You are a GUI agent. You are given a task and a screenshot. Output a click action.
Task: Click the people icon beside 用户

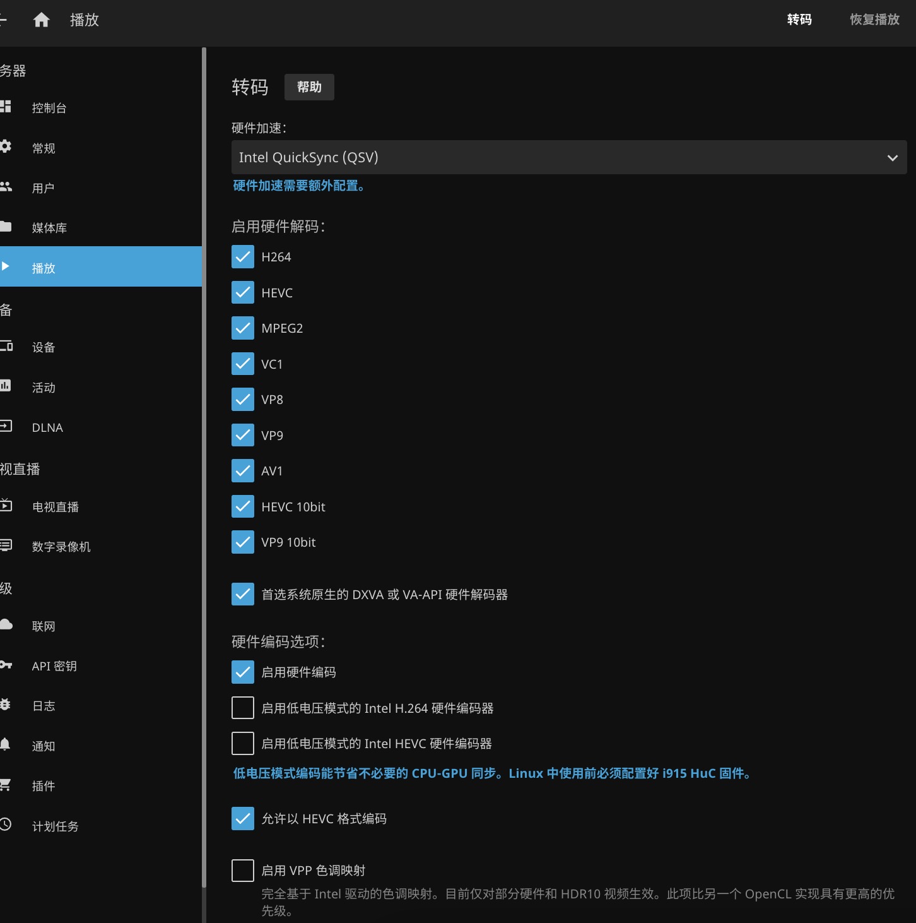tap(6, 186)
